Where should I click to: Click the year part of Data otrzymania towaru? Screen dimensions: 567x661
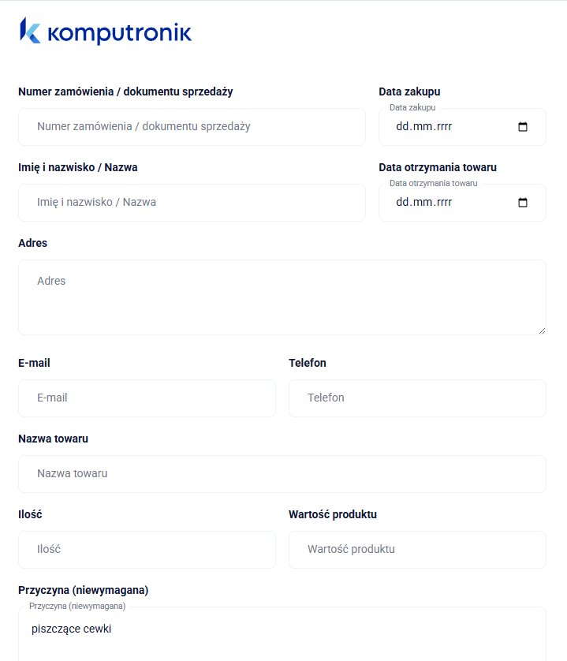click(442, 203)
